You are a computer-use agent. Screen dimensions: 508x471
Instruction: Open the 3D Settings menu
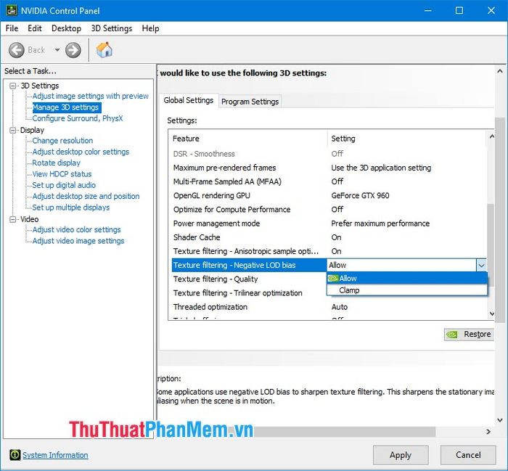tap(112, 28)
